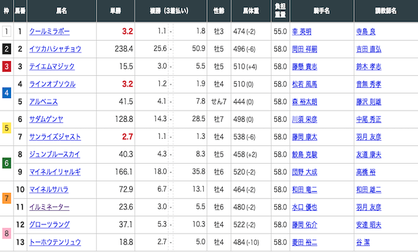Open horse link マイネルイリャルギ
Viewport: 418px width, 252px height.
pyautogui.click(x=55, y=172)
